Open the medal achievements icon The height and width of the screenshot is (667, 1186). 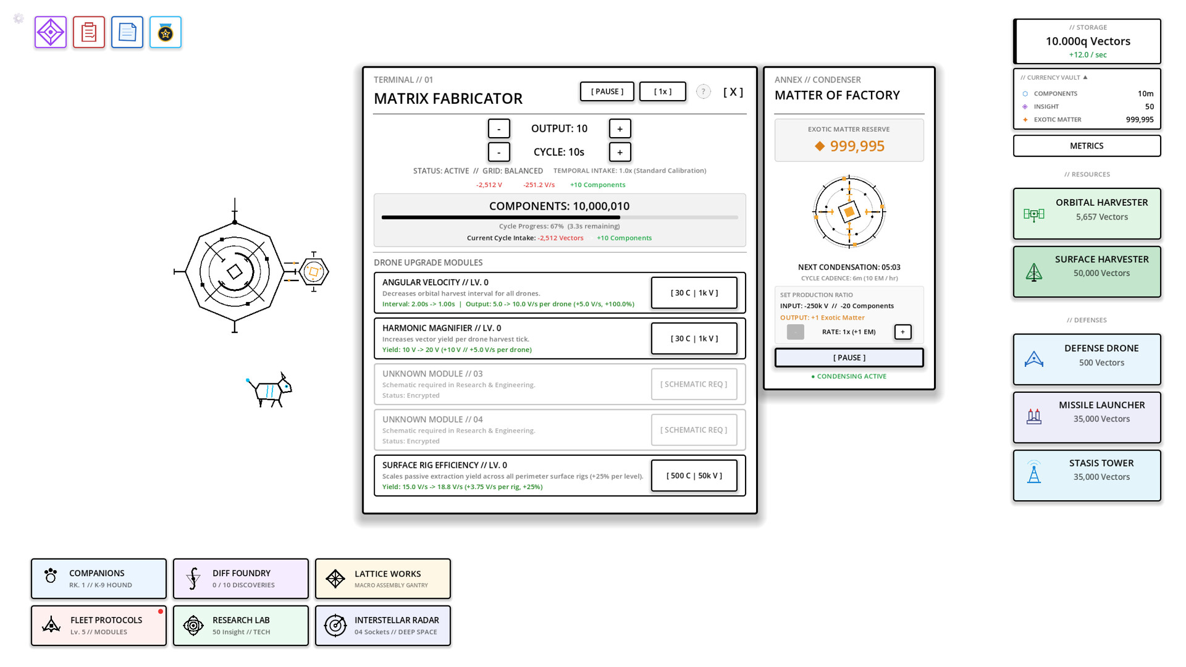tap(166, 32)
